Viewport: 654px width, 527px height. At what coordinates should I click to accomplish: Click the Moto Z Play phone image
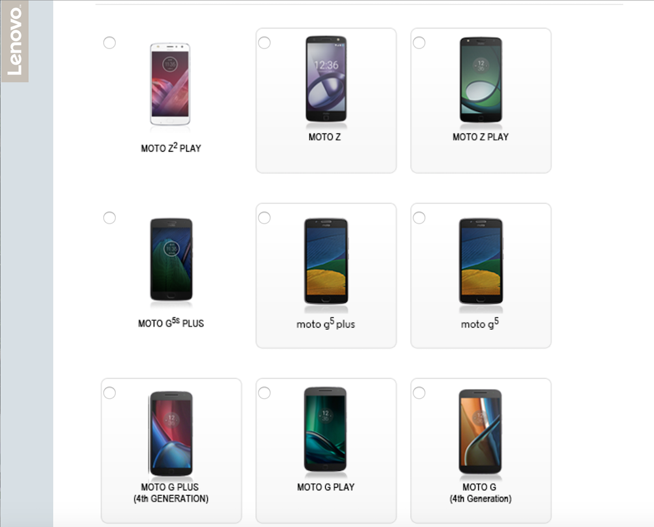point(481,80)
